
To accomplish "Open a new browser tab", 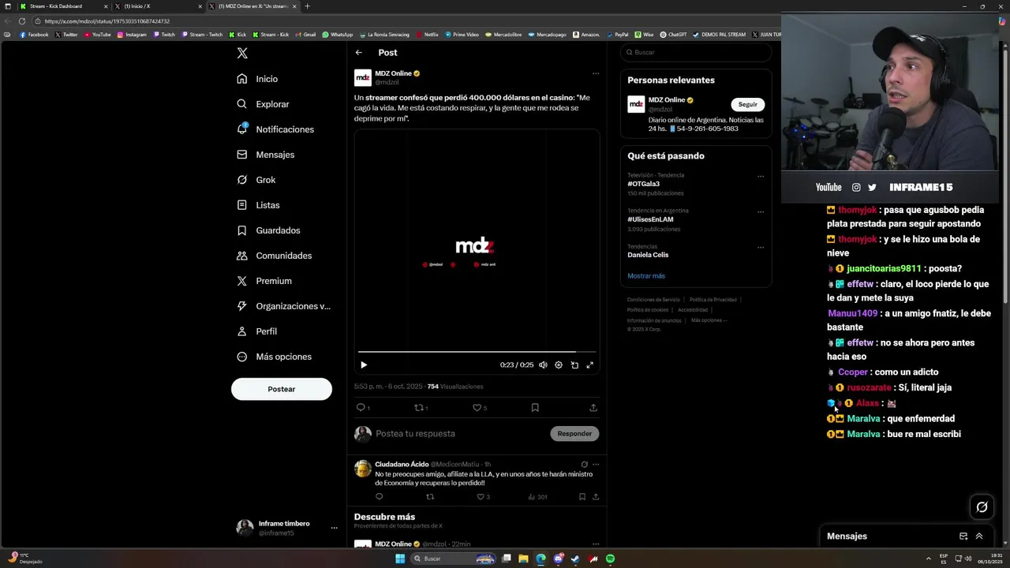I will 307,6.
